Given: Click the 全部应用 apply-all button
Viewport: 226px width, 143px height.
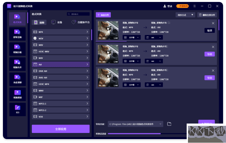Looking at the screenshot, I should click(60, 129).
